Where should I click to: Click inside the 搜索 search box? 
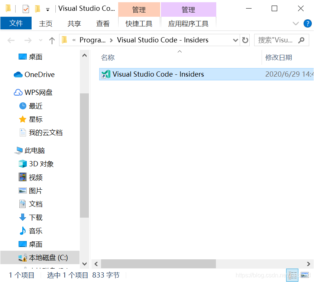pos(275,40)
